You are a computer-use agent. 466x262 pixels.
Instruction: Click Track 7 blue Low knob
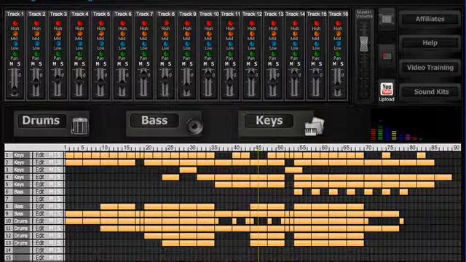tap(144, 44)
